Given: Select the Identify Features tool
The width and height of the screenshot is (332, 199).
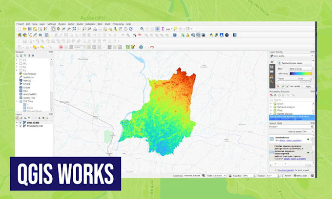Looking at the screenshot, I should [142, 29].
